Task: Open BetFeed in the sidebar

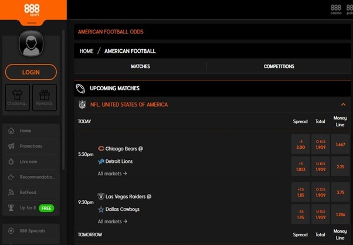Action: coord(31,192)
